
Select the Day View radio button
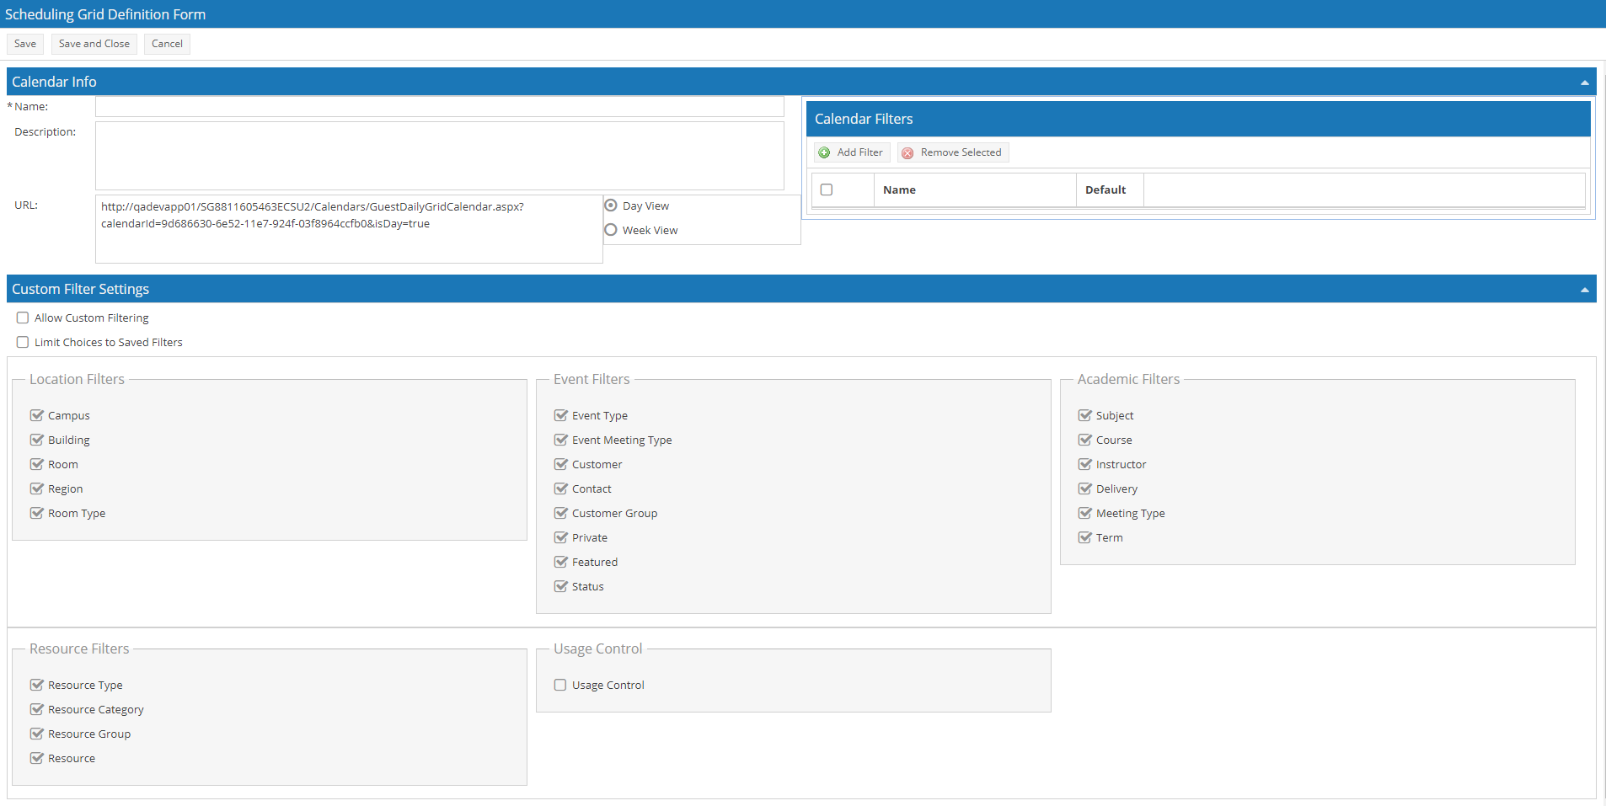[611, 206]
